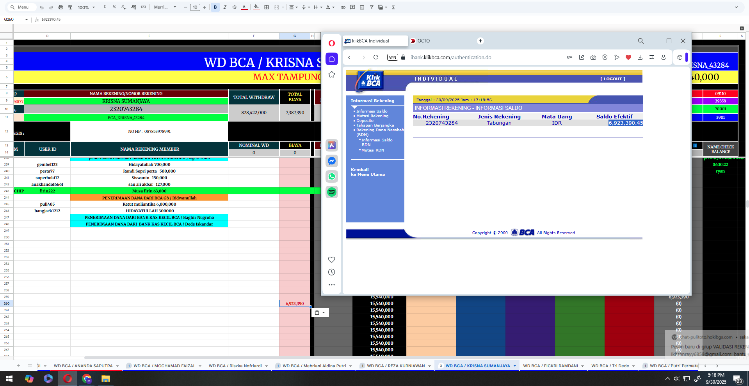Screen dimensions: 749x386
Task: Switch to WD BCA / Riszka Nofriardi sheet
Action: pos(235,366)
